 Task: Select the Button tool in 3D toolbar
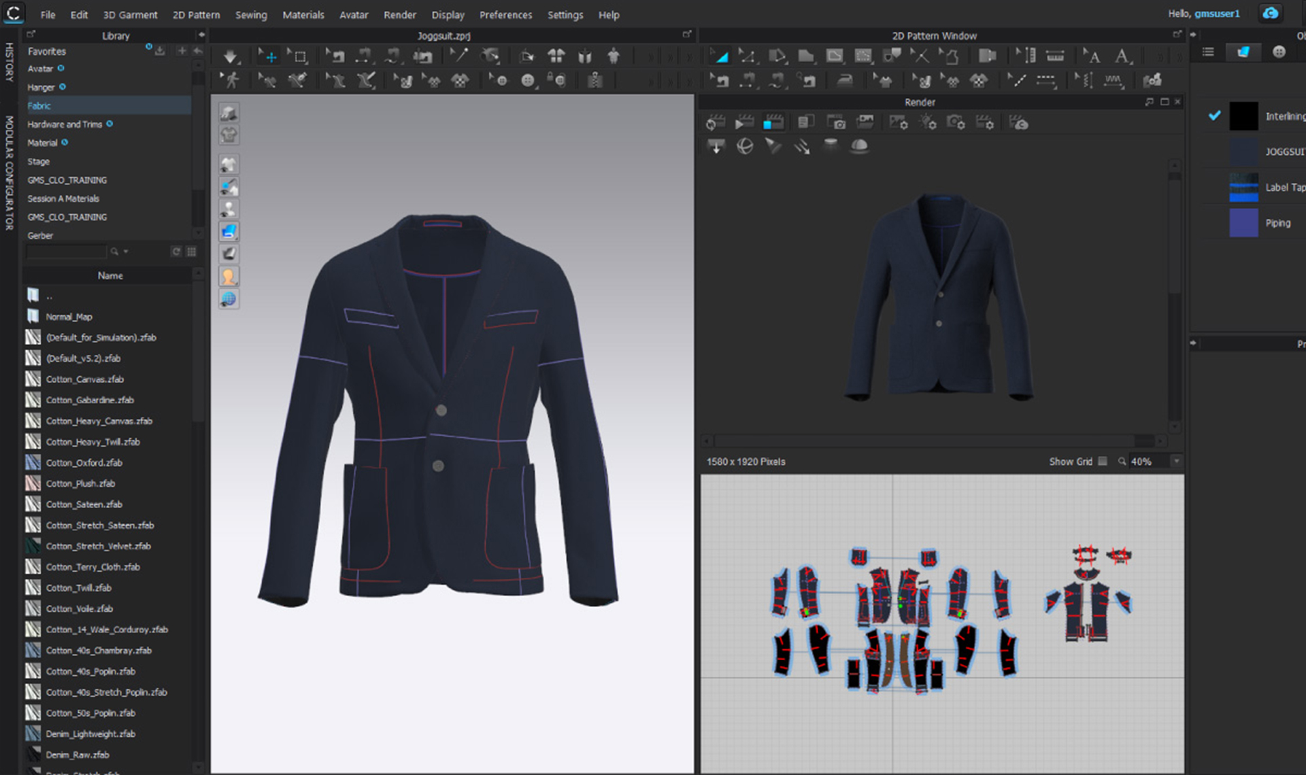(528, 80)
